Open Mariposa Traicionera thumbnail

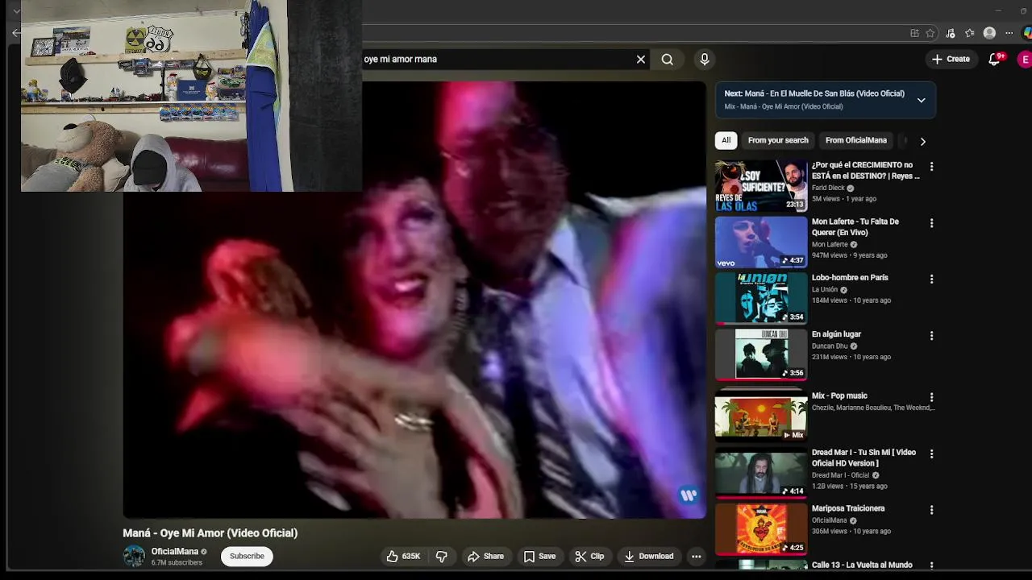(x=761, y=529)
